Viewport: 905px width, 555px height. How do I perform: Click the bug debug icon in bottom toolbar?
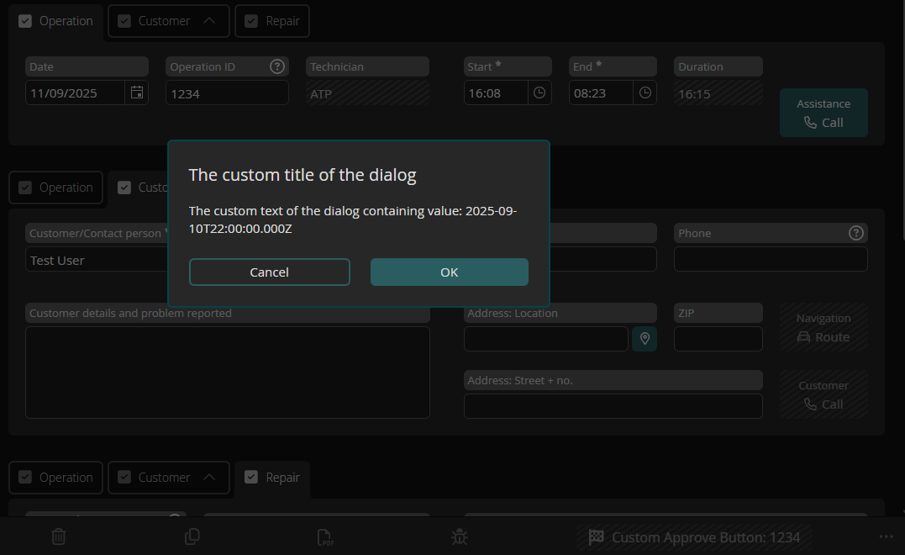coord(459,536)
